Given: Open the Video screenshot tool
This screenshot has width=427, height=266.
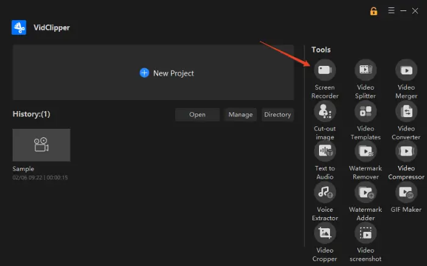Looking at the screenshot, I should click(365, 233).
